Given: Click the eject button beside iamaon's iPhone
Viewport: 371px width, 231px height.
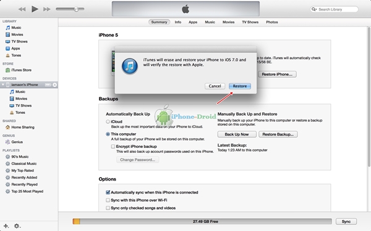Looking at the screenshot, I should pyautogui.click(x=54, y=84).
